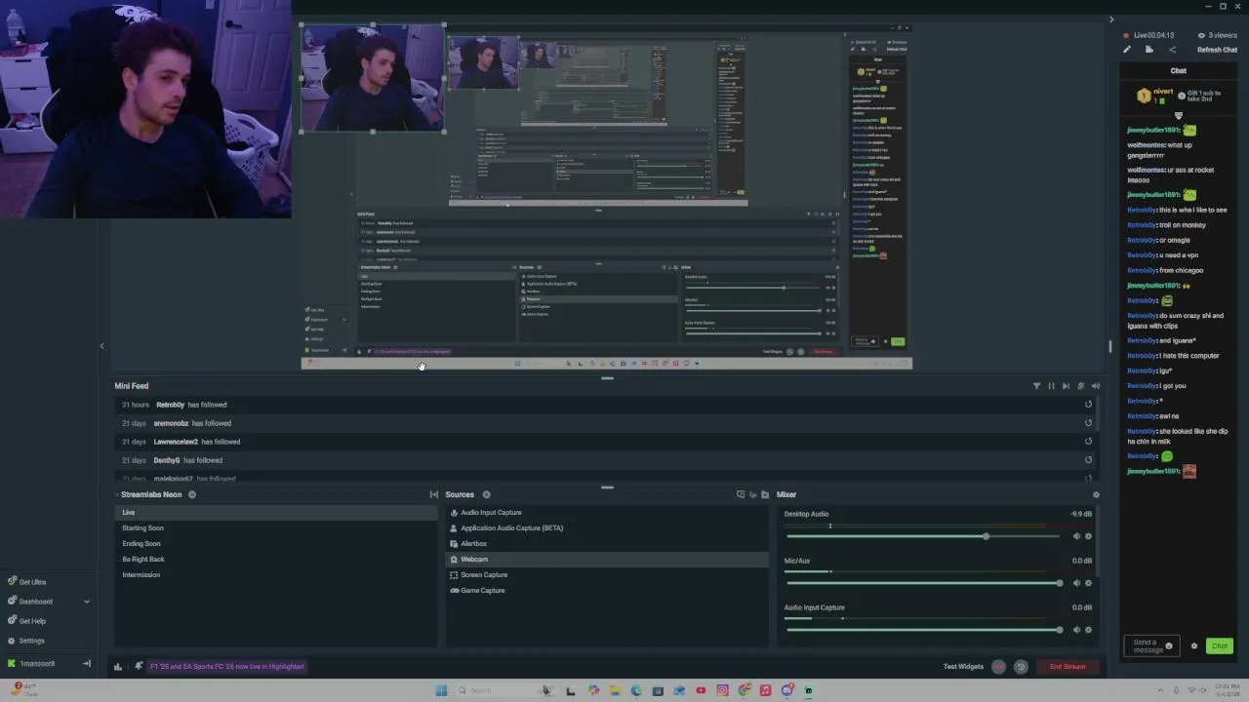Select the Game Capture source
Viewport: 1249px width, 702px height.
[x=607, y=591]
